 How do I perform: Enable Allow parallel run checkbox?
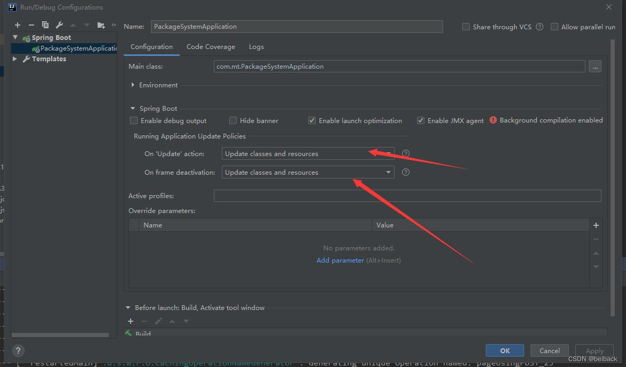(x=555, y=27)
